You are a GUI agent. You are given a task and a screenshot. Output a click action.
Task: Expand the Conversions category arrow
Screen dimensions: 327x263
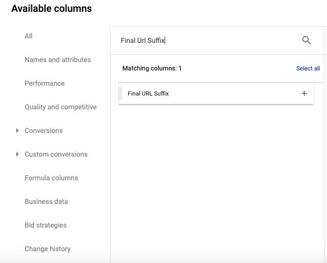(x=17, y=131)
